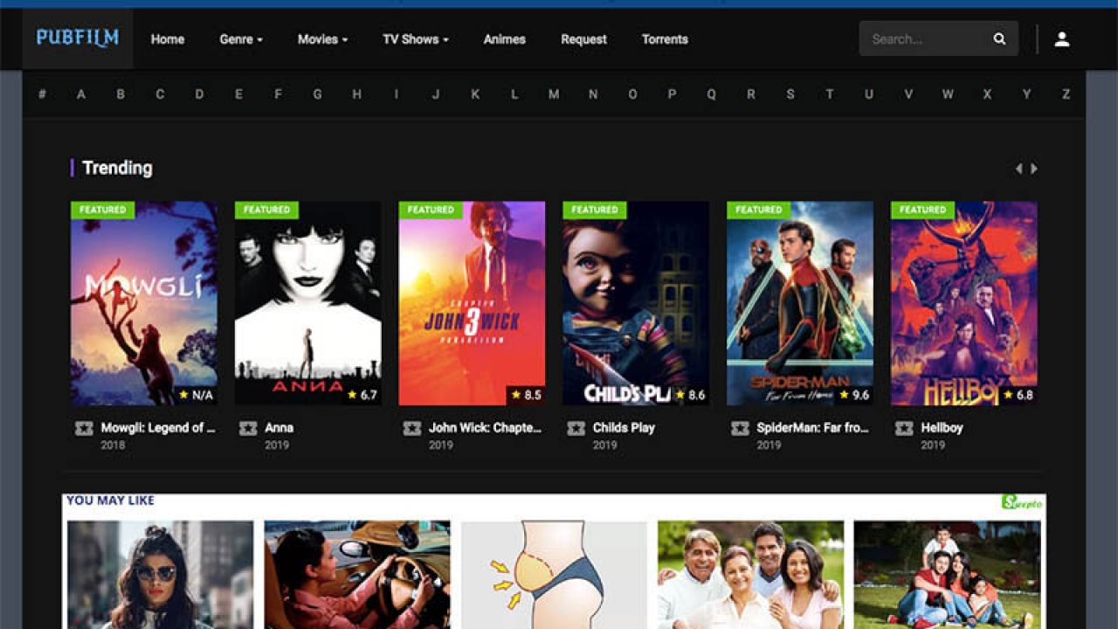The height and width of the screenshot is (629, 1118).
Task: Filter titles by letter Z
Action: point(1066,94)
